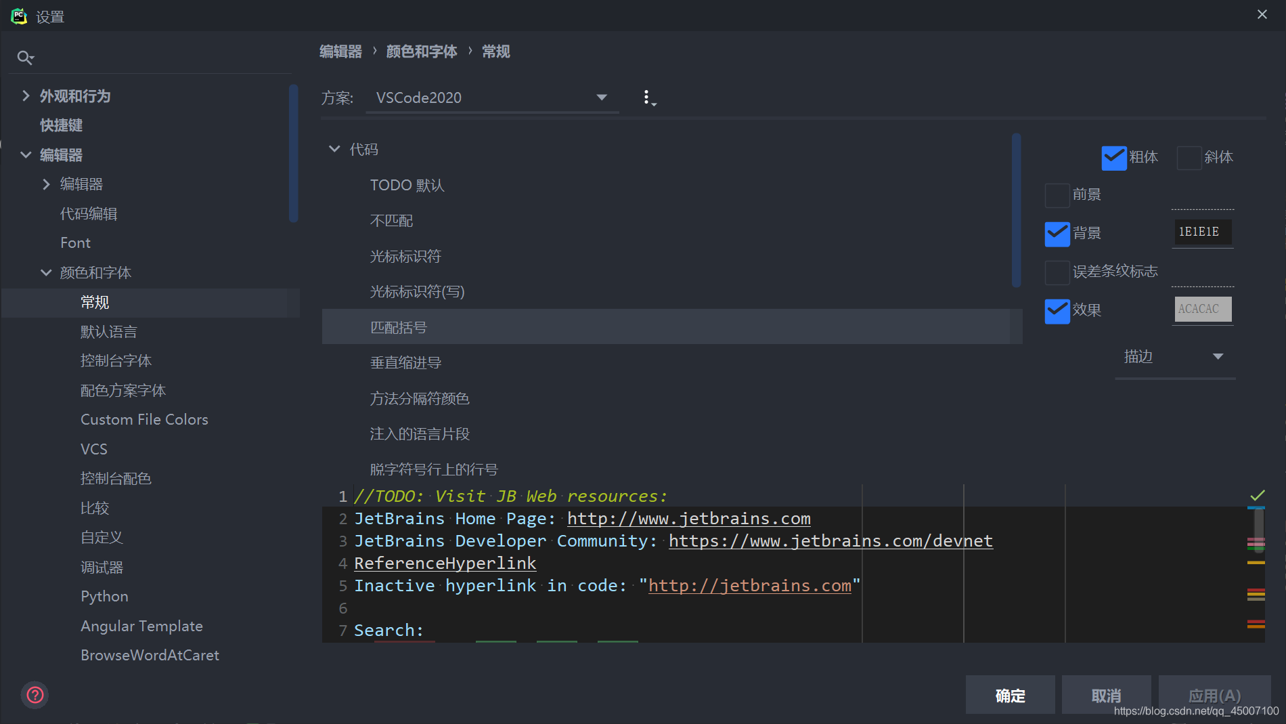Collapse the 代码 category in list

pos(334,149)
